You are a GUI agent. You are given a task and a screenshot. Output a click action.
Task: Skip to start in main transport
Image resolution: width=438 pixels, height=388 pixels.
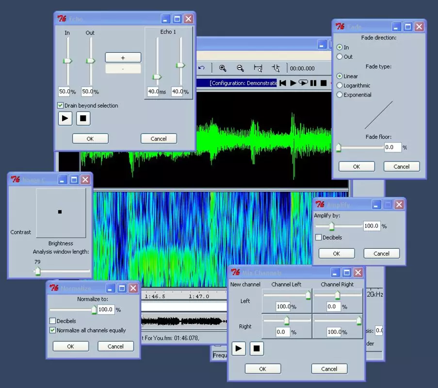283,83
